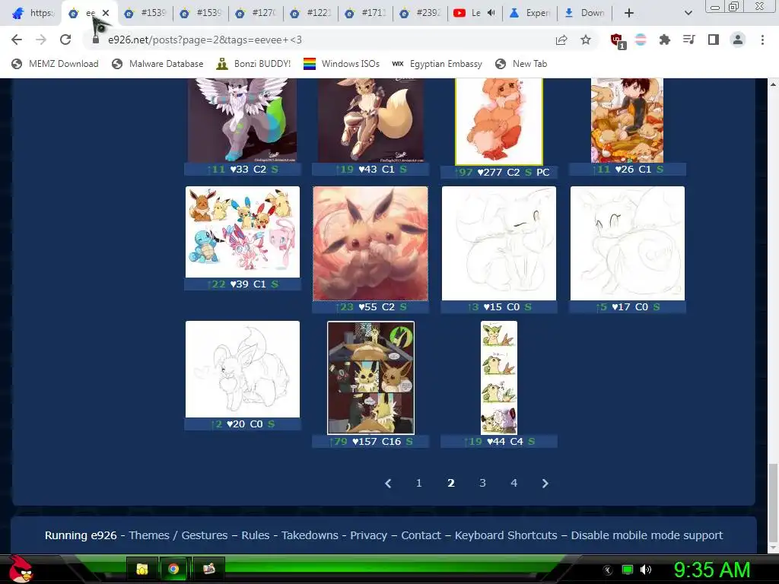Switch to the Experiments tab
The height and width of the screenshot is (584, 779).
coord(529,13)
